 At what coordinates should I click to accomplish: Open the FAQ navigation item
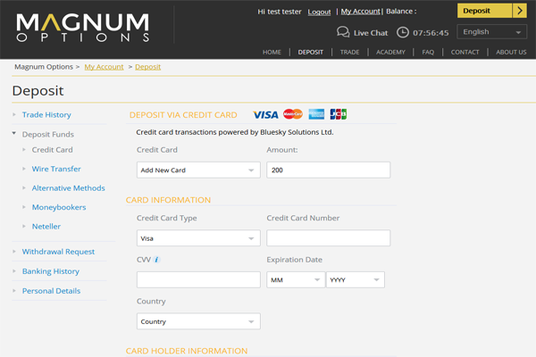point(428,52)
